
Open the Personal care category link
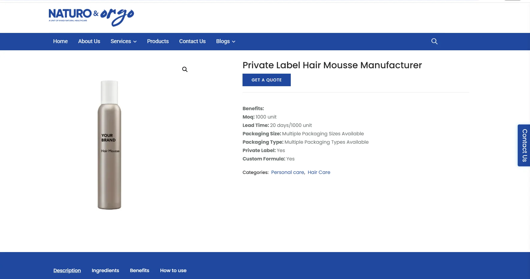(x=287, y=172)
